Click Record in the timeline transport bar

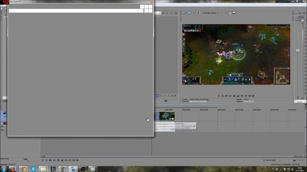point(43,160)
